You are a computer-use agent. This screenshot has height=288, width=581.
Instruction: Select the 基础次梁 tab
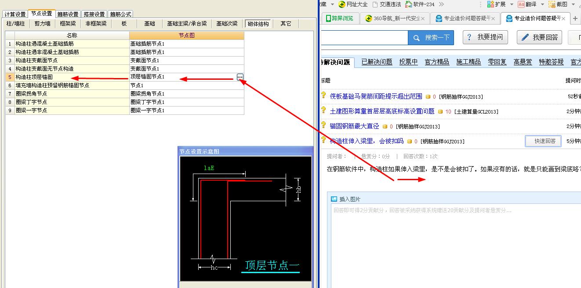[x=227, y=24]
